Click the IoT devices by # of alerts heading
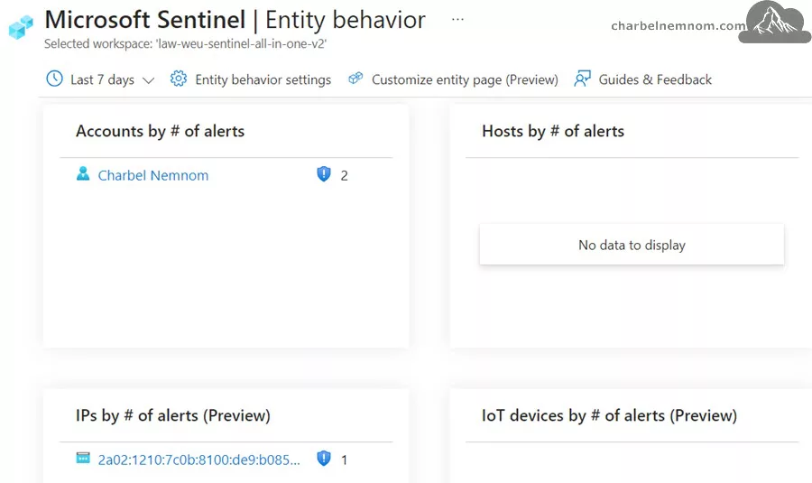 [x=610, y=415]
